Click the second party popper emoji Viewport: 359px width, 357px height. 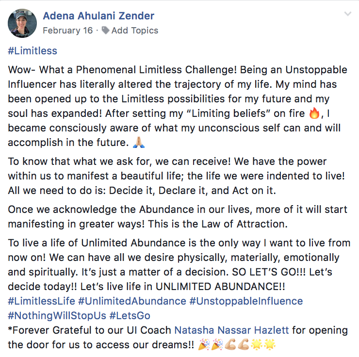point(218,345)
